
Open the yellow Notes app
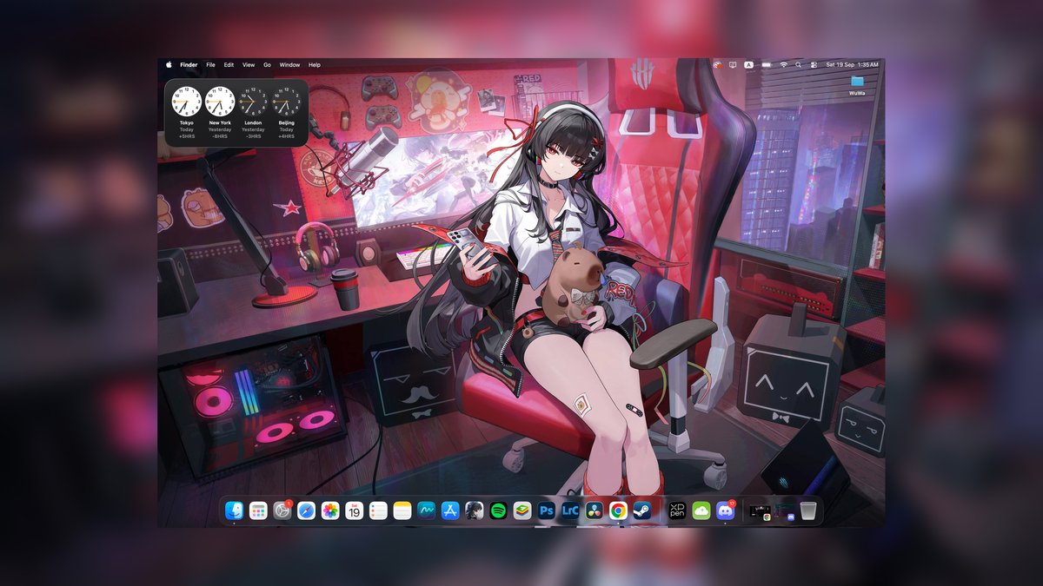pyautogui.click(x=402, y=510)
